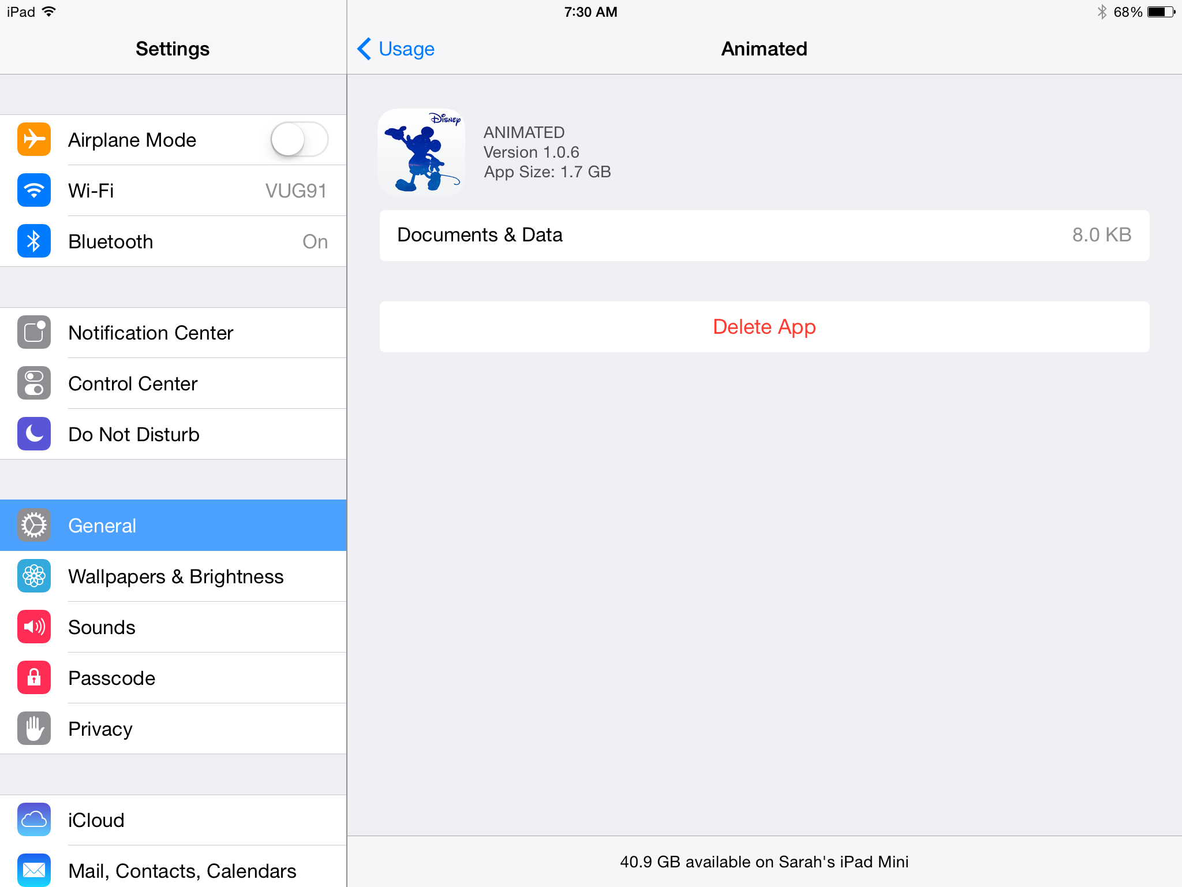Toggle the Airplane Mode switch
The height and width of the screenshot is (887, 1182).
point(299,140)
